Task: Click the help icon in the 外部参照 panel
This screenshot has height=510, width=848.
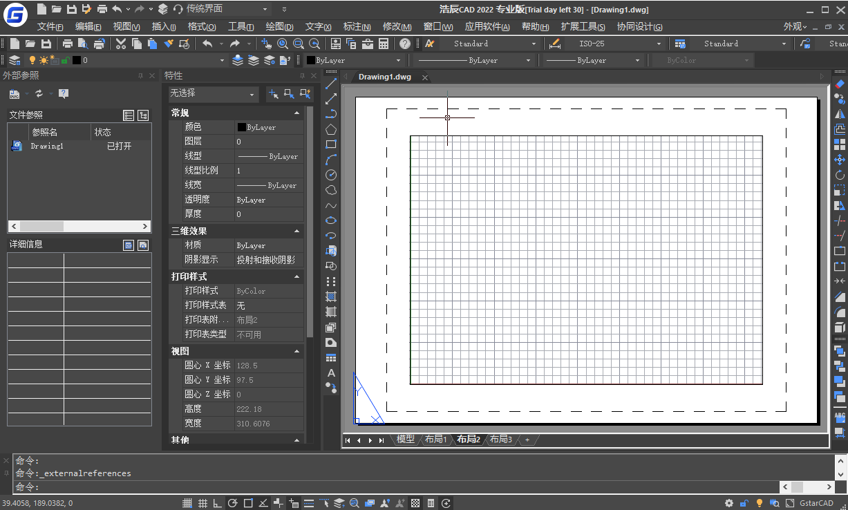Action: click(x=64, y=94)
